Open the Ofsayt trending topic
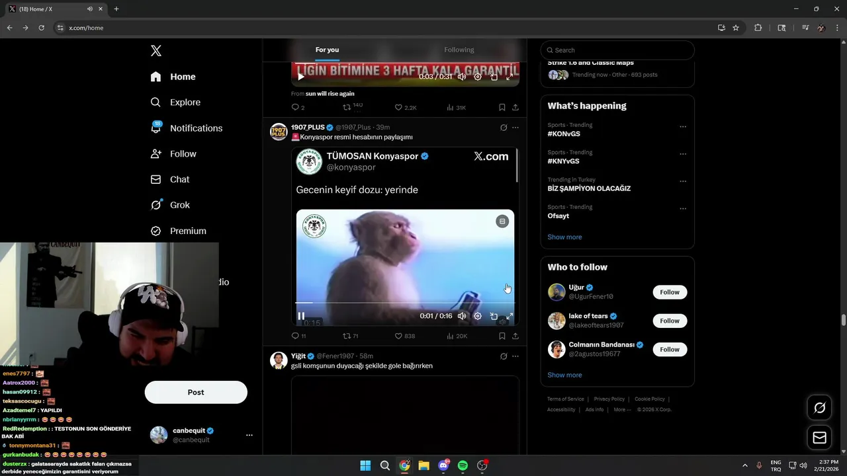This screenshot has width=847, height=476. (x=558, y=216)
